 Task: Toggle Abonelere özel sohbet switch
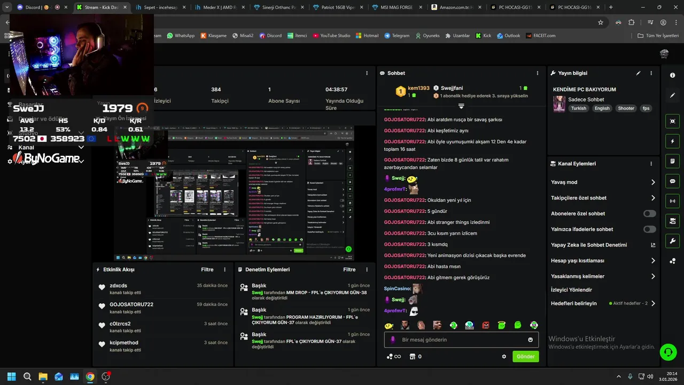[x=649, y=213]
